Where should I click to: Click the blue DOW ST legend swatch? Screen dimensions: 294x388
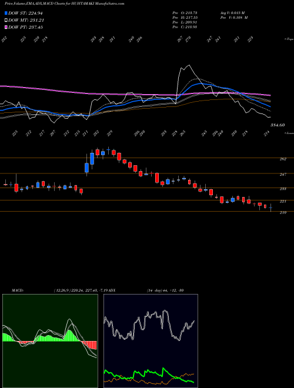[x=6, y=13]
